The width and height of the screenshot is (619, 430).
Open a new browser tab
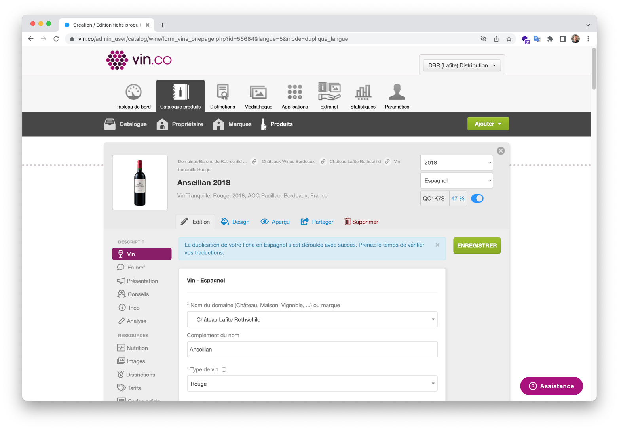163,25
